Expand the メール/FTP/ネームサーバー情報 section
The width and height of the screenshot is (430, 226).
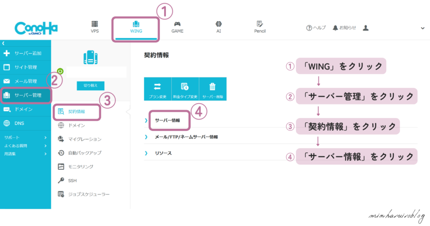(x=186, y=137)
